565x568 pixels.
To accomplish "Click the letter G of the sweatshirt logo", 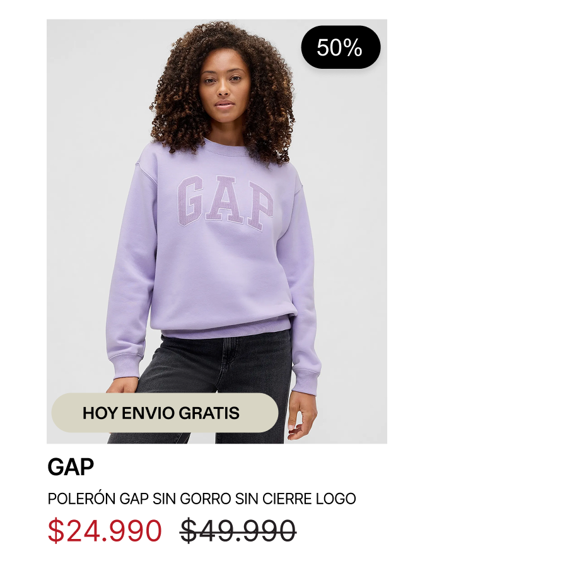I will point(190,200).
